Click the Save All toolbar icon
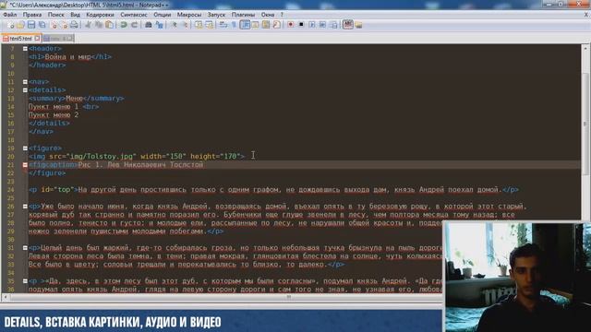591x332 pixels. tap(42, 25)
